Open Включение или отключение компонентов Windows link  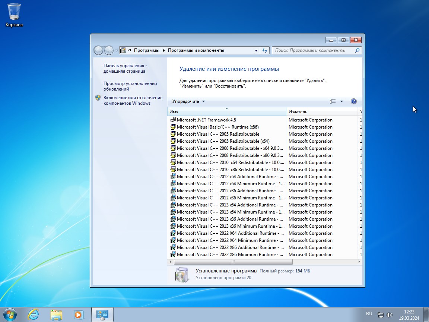coord(133,101)
